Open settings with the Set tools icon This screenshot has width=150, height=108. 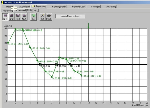tap(43, 17)
